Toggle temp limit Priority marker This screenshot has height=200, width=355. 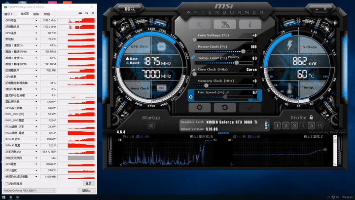[x=234, y=56]
